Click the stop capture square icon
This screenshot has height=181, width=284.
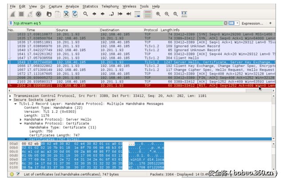pyautogui.click(x=21, y=14)
